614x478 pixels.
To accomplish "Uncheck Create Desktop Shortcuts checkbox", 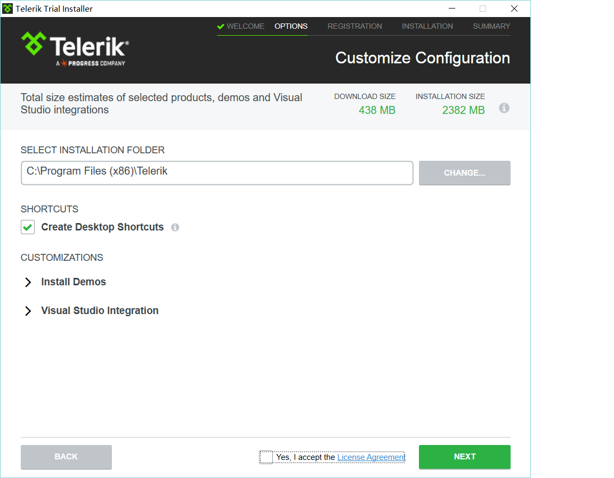I will click(28, 227).
